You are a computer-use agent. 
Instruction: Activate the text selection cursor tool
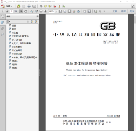[21, 11]
